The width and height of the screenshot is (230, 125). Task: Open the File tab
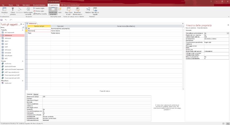tap(3, 5)
